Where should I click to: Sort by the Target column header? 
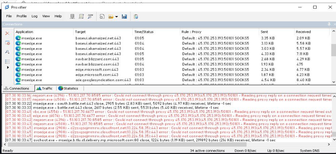80,32
